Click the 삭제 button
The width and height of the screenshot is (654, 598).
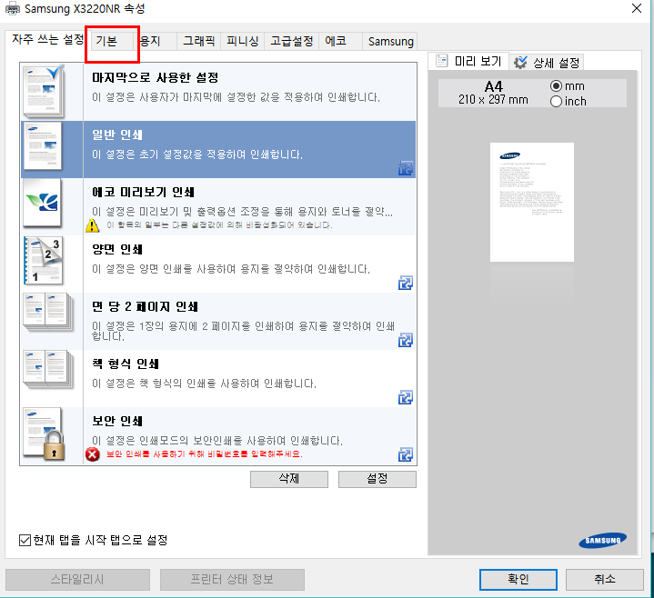289,479
